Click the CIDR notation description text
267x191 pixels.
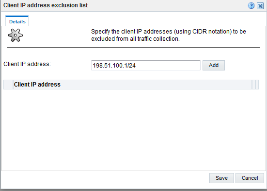tap(169, 35)
